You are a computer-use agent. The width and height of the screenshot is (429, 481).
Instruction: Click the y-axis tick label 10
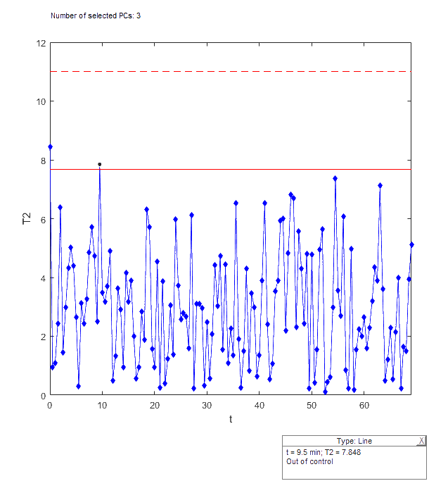click(x=41, y=101)
